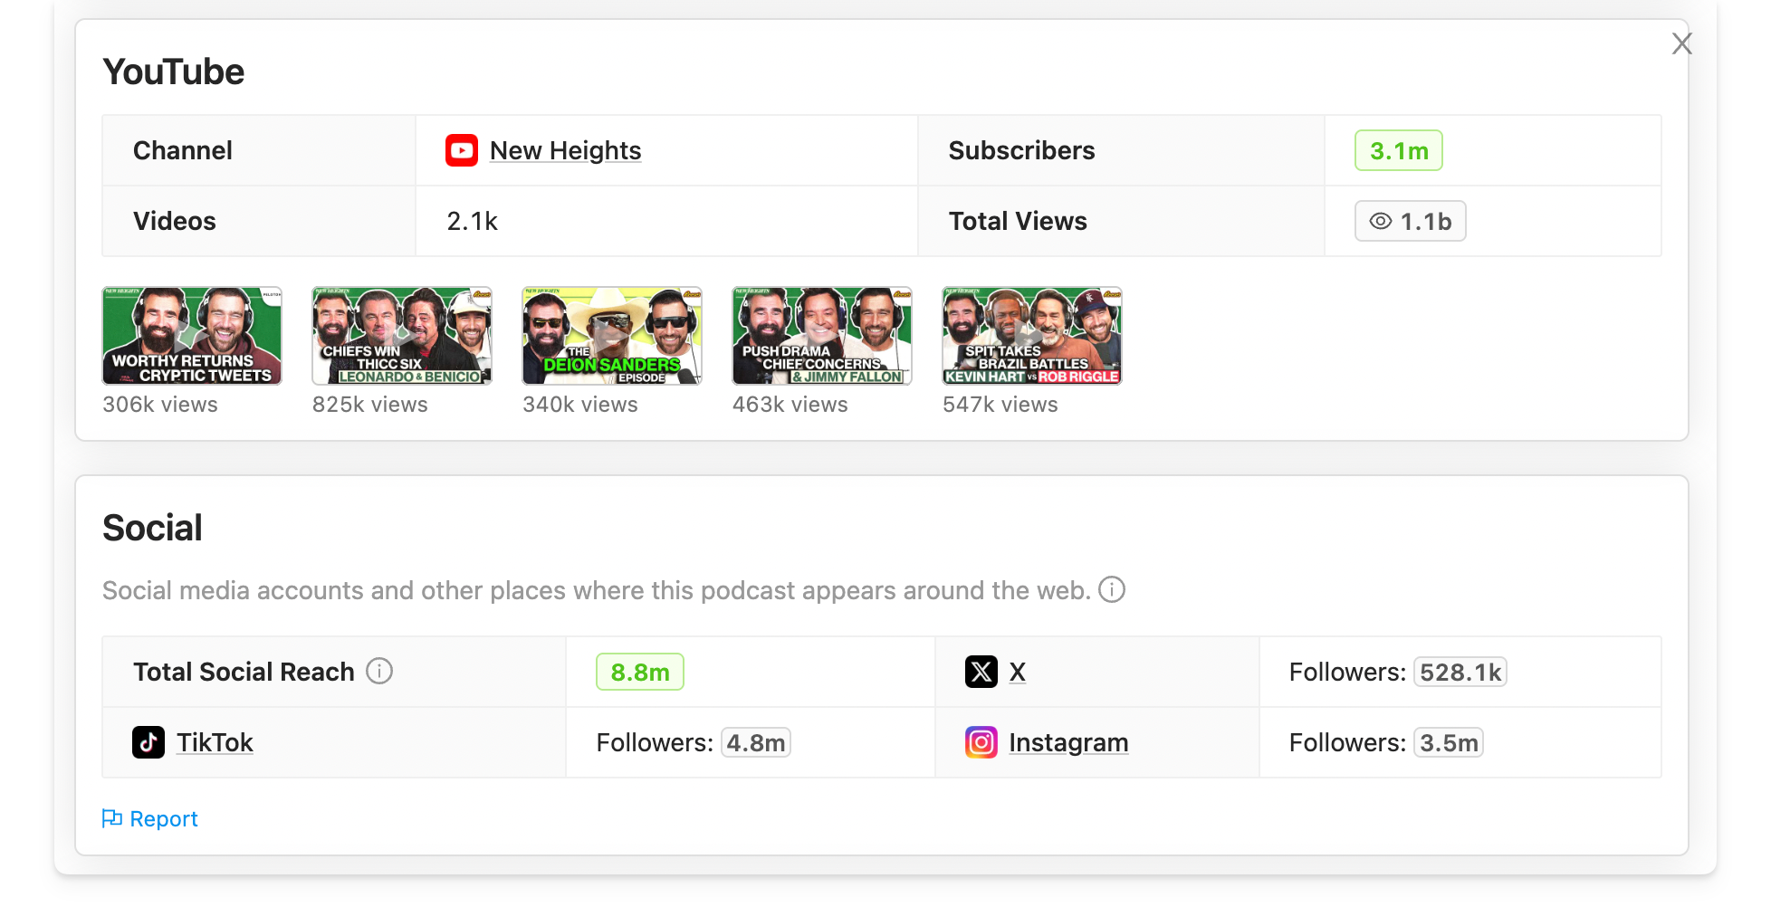Click the eye icon in Total Views
Image resolution: width=1771 pixels, height=907 pixels.
[1380, 221]
